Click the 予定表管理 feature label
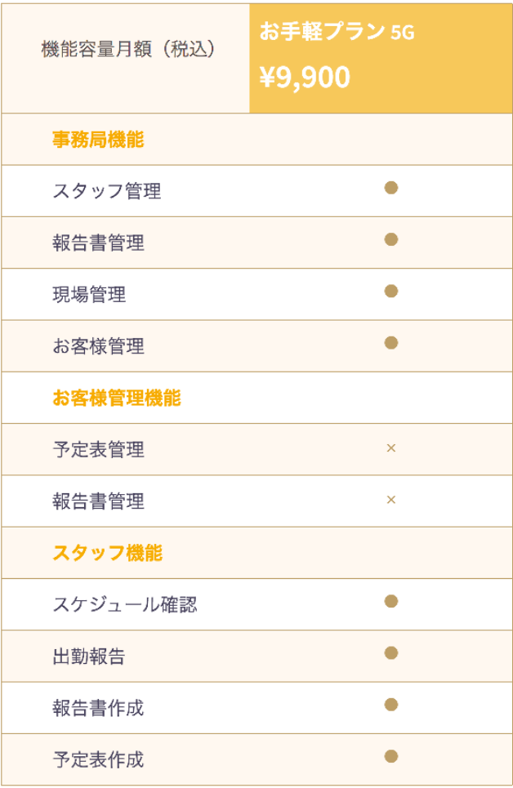This screenshot has width=513, height=788. pyautogui.click(x=98, y=449)
